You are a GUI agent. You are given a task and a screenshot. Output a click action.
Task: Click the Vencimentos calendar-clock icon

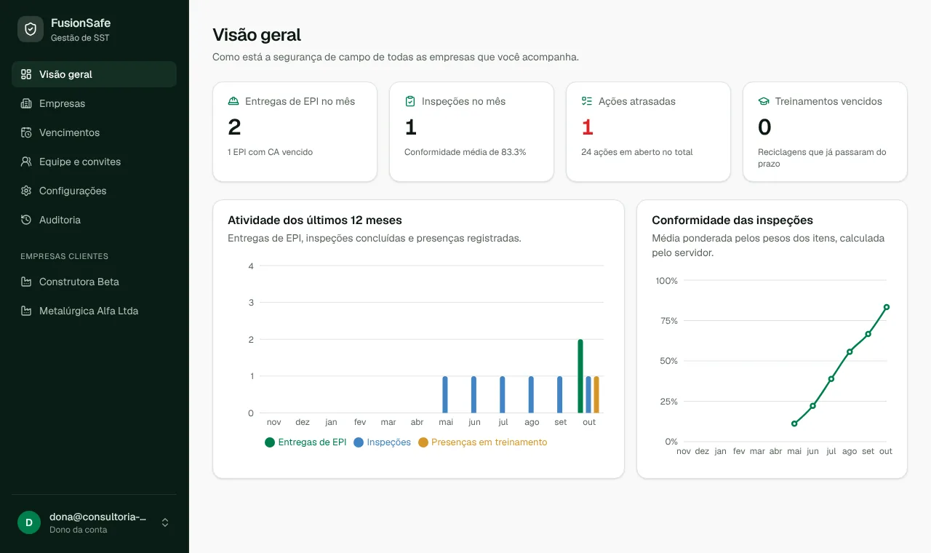tap(26, 132)
